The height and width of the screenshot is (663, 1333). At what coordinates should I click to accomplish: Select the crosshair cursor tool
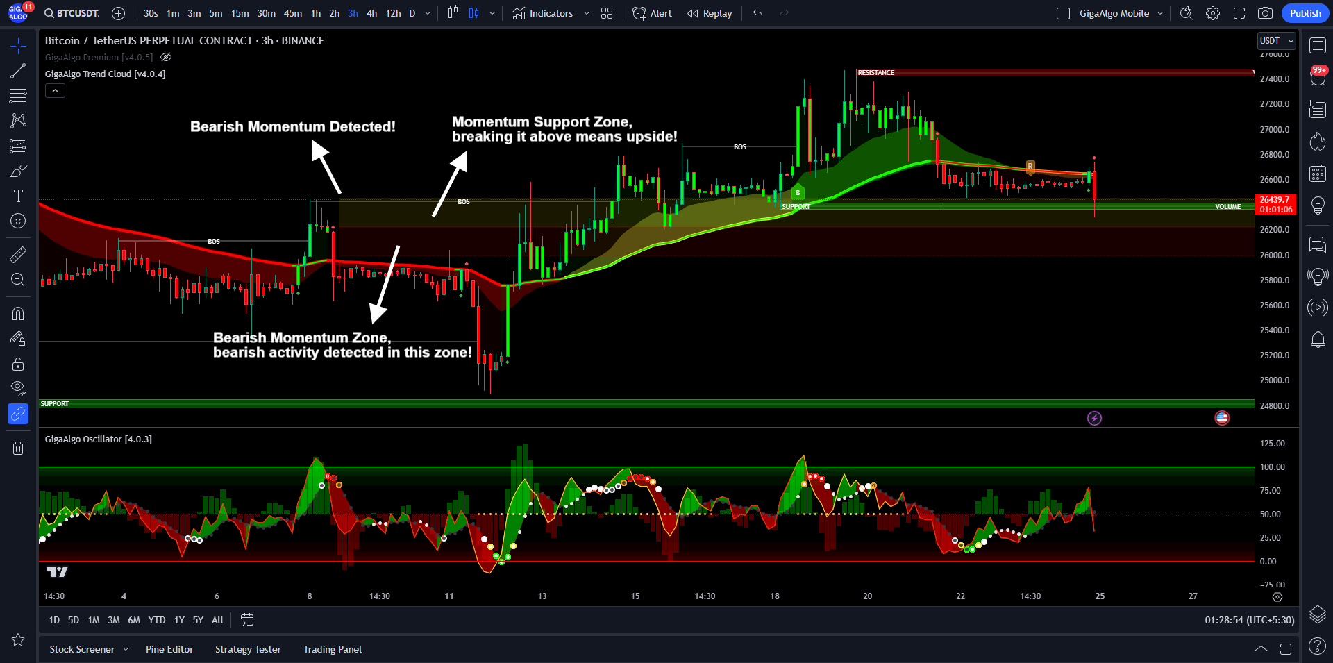coord(18,46)
